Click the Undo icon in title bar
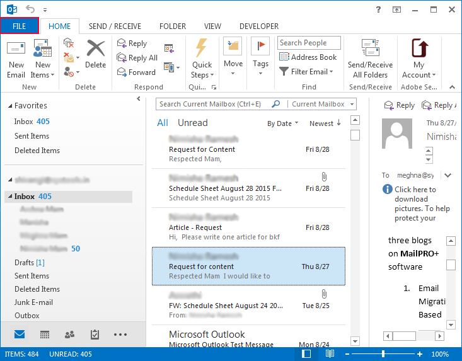The image size is (462, 361). [x=30, y=9]
